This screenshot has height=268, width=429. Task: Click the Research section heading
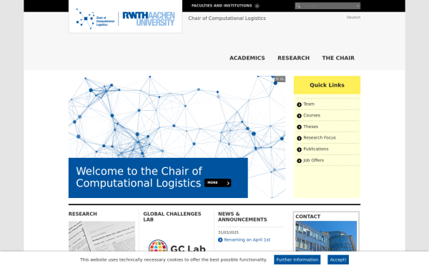point(83,214)
